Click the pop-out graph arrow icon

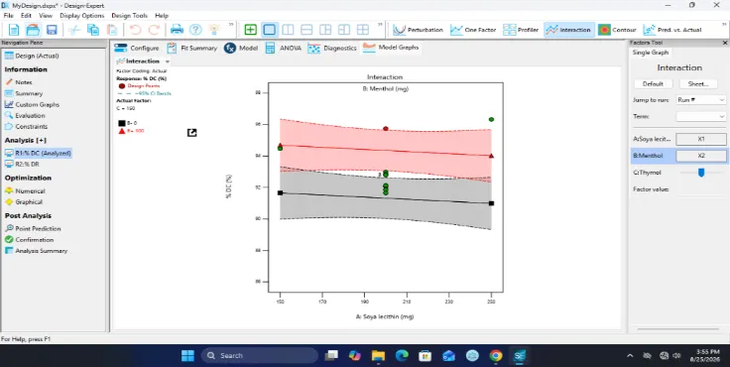click(191, 133)
